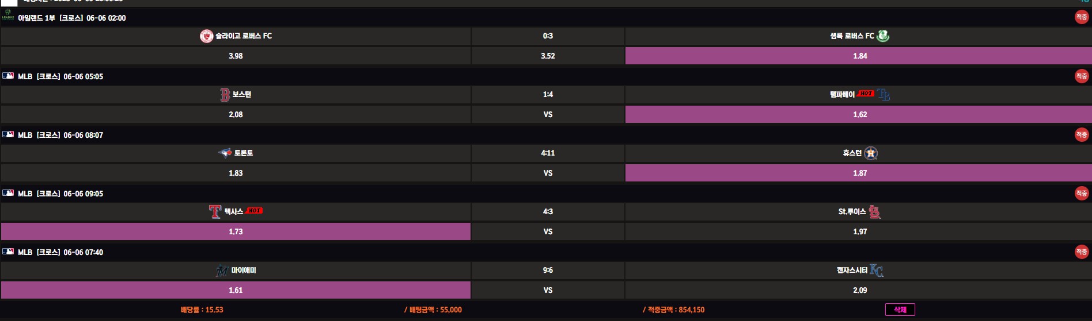The image size is (1092, 321).
Task: Click the MLB flag icon for 06-06 05:05 game
Action: [x=8, y=76]
